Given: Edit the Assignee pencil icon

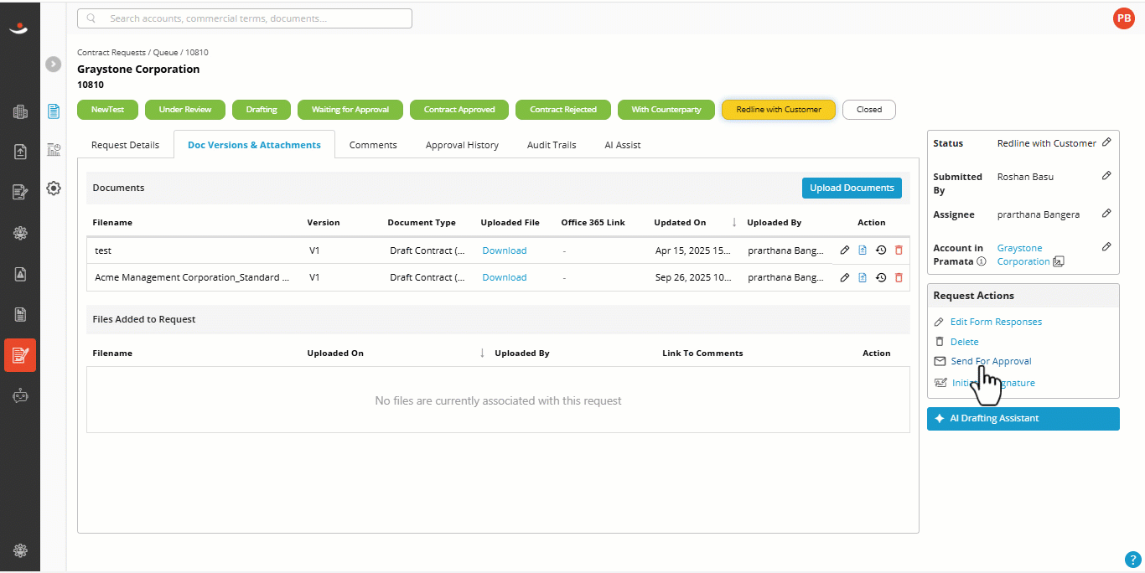Looking at the screenshot, I should click(1106, 214).
